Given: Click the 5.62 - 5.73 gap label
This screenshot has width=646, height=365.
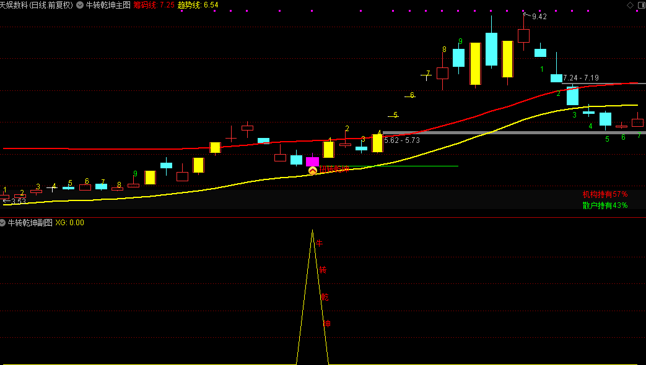Looking at the screenshot, I should [x=402, y=140].
